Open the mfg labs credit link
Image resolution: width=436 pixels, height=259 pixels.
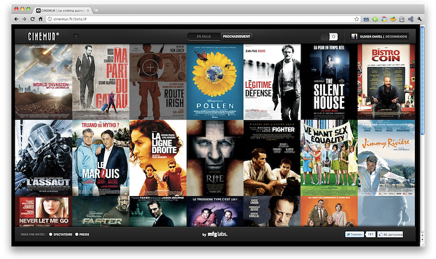[x=215, y=235]
